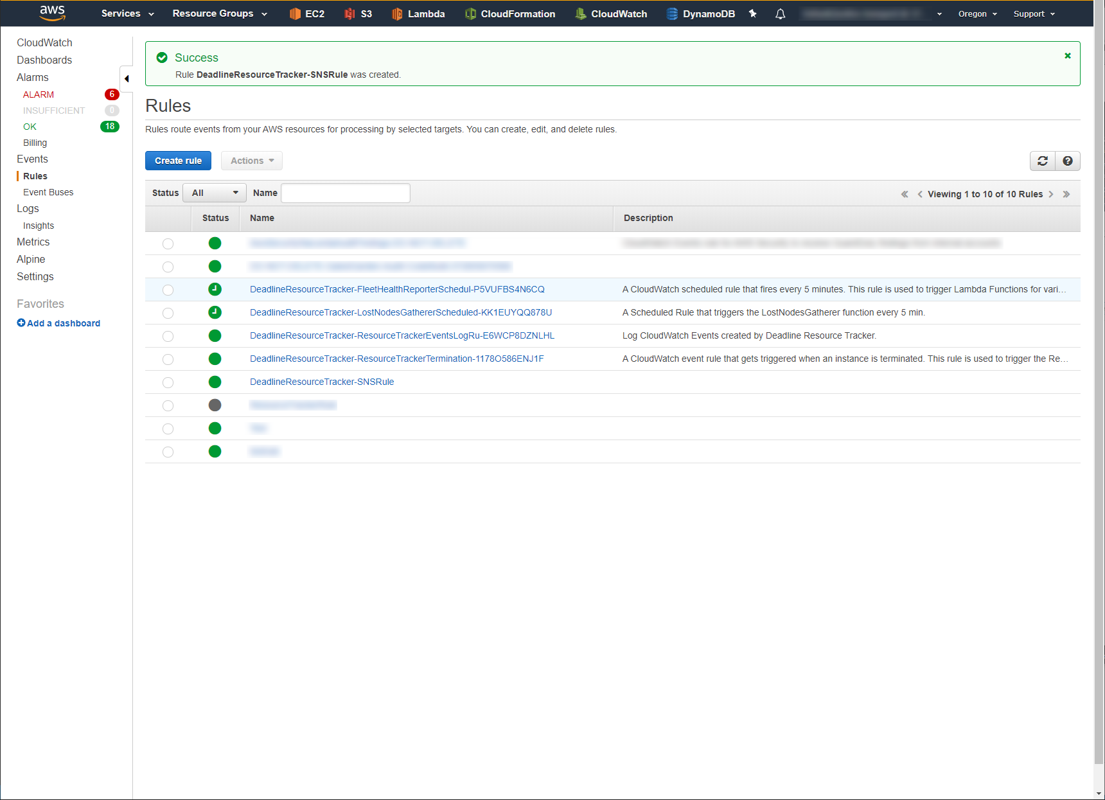Viewport: 1105px width, 800px height.
Task: Click the grey disabled status dot
Action: pos(215,405)
